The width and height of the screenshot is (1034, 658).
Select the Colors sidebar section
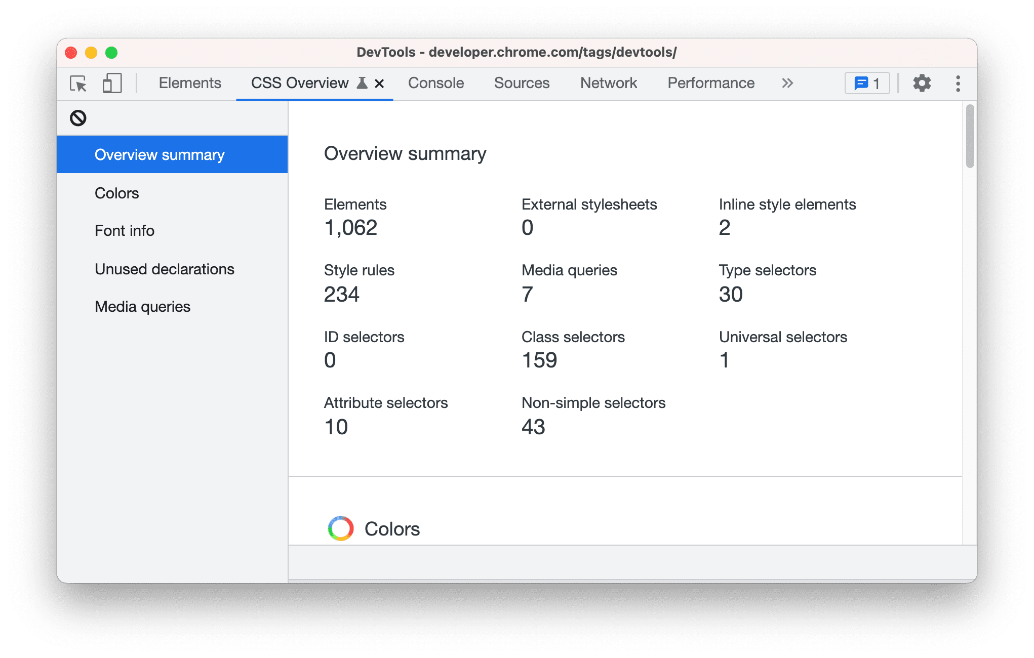[x=117, y=192]
